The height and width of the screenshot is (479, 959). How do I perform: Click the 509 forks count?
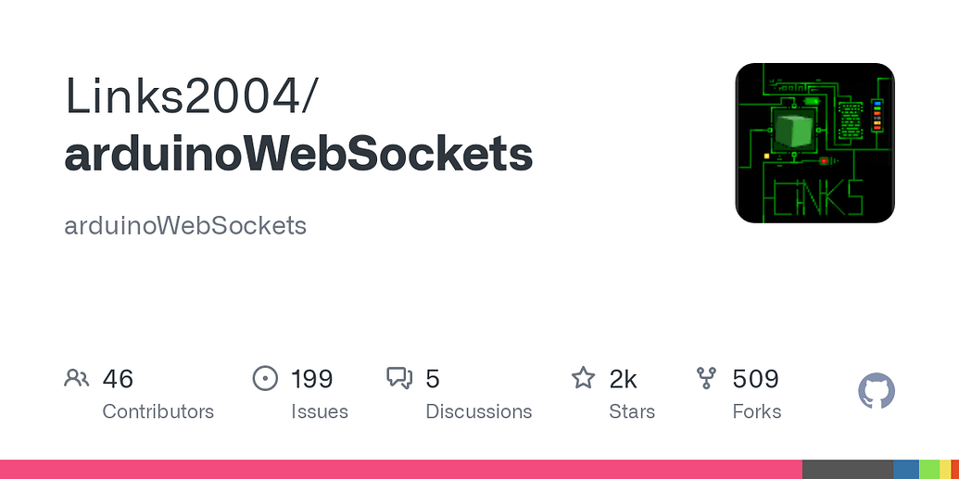coord(755,379)
